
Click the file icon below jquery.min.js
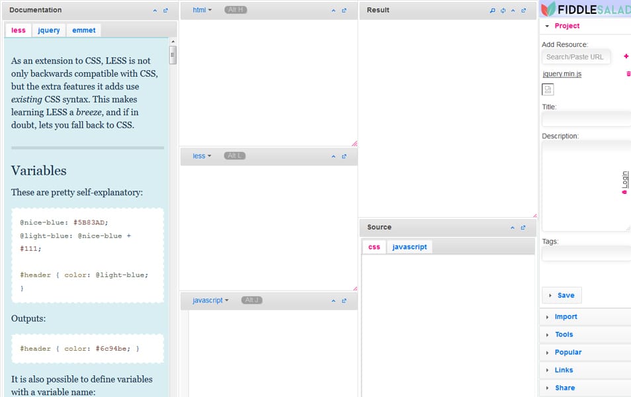pyautogui.click(x=548, y=89)
